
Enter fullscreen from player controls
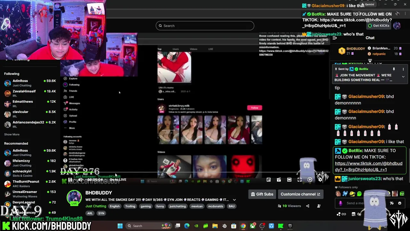click(299, 180)
